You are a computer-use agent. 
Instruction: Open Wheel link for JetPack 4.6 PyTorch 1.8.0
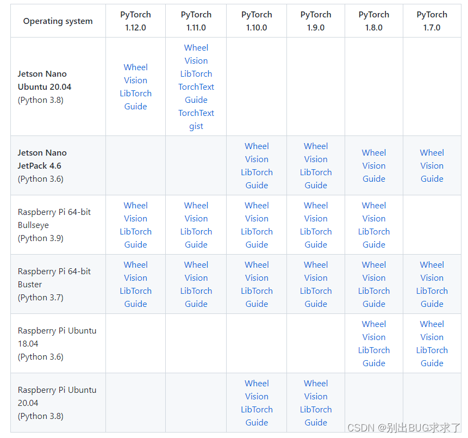click(x=374, y=153)
